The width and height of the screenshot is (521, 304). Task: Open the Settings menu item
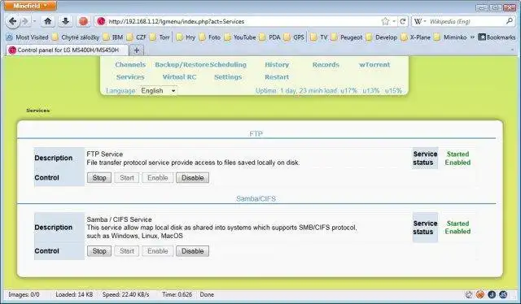228,77
